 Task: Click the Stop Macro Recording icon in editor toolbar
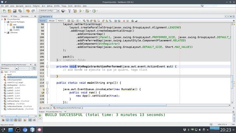[128, 21]
